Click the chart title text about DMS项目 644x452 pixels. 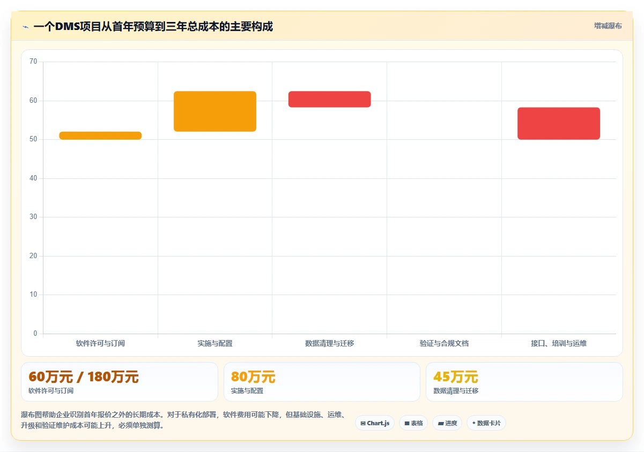pos(153,26)
